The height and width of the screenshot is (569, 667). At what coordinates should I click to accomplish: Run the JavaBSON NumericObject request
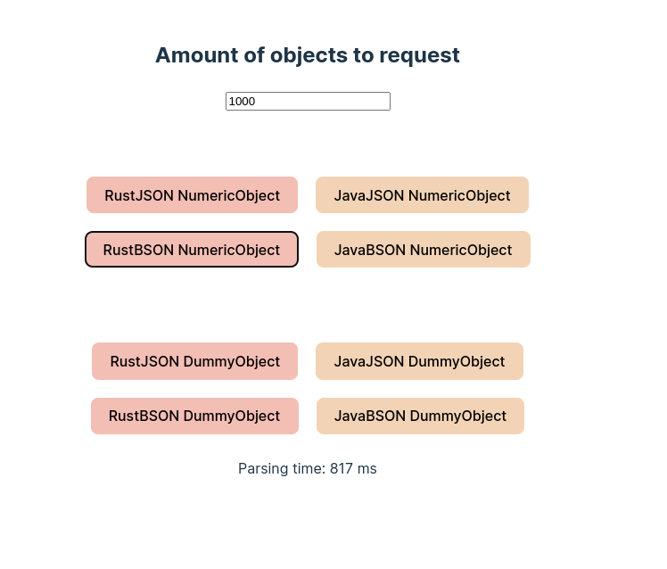pos(424,250)
